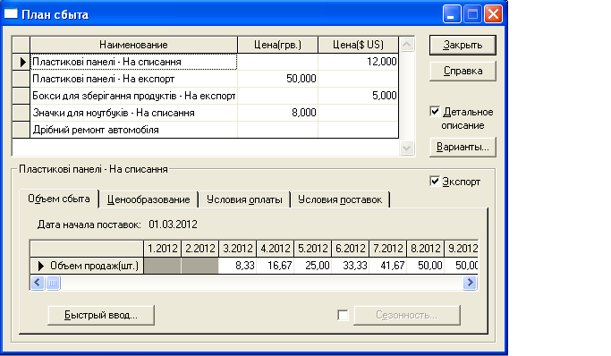Click the 12,000 price cell
The image size is (611, 356).
pyautogui.click(x=358, y=62)
